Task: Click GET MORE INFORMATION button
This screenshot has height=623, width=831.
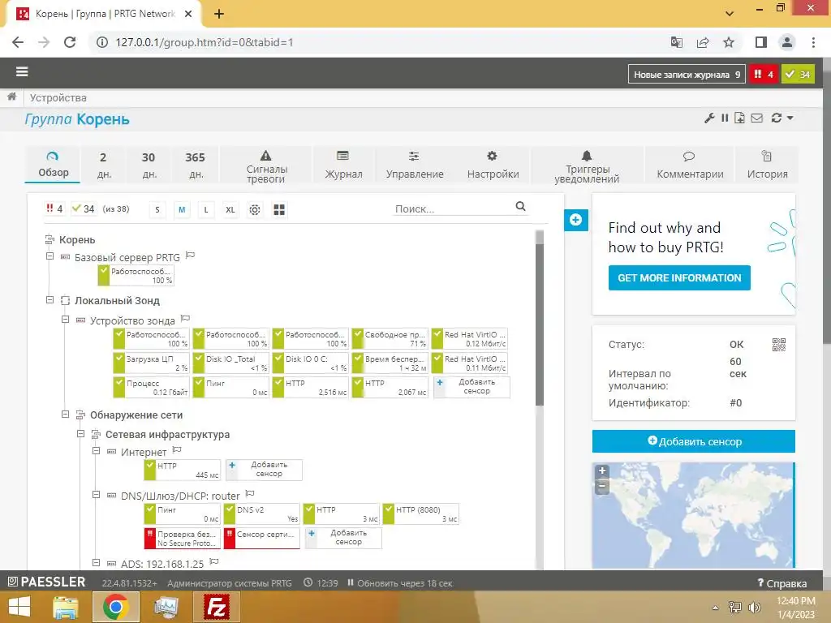Action: point(679,277)
